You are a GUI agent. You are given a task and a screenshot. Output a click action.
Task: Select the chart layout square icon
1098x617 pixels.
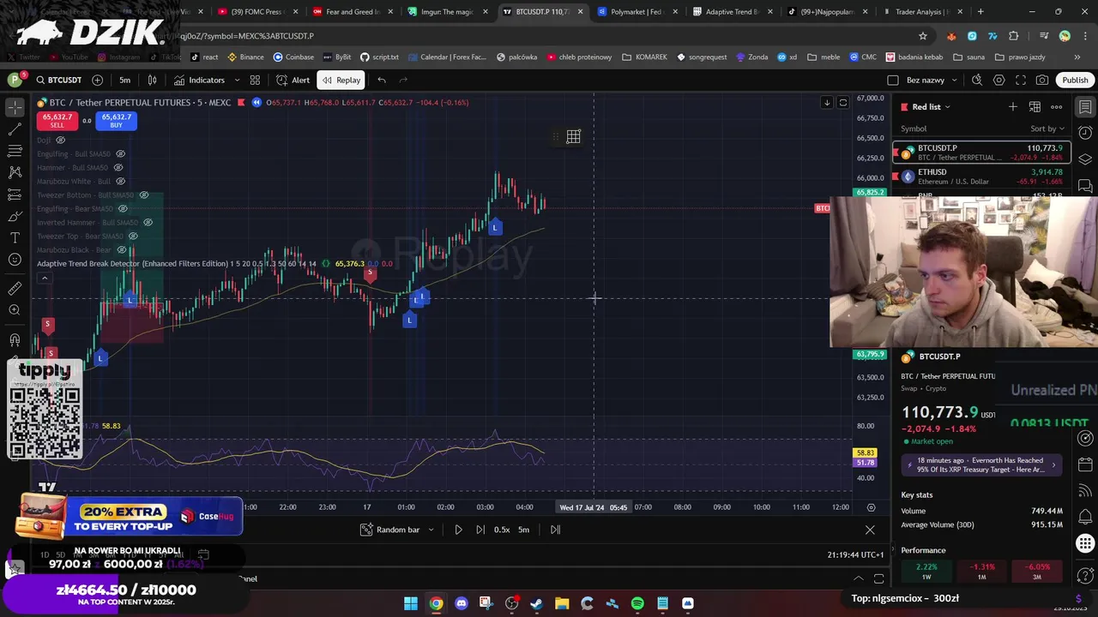click(x=892, y=80)
